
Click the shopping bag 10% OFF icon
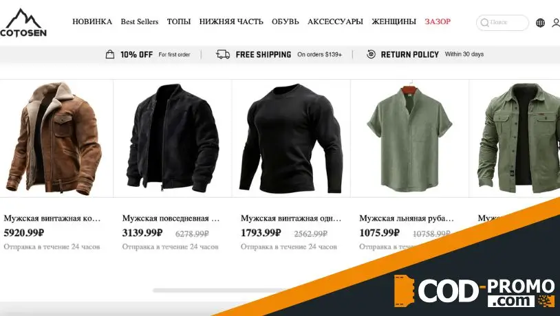click(x=110, y=54)
